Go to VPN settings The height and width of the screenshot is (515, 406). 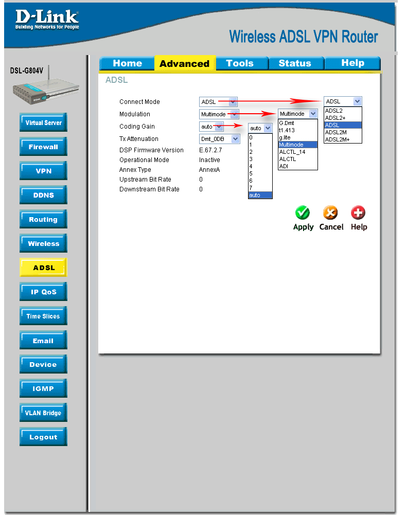(43, 171)
